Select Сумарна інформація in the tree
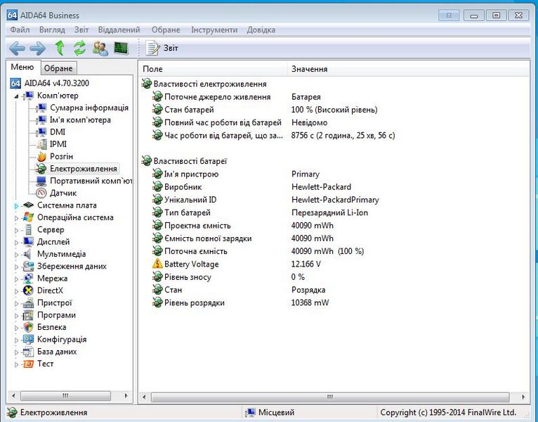This screenshot has height=422, width=538. pos(88,108)
